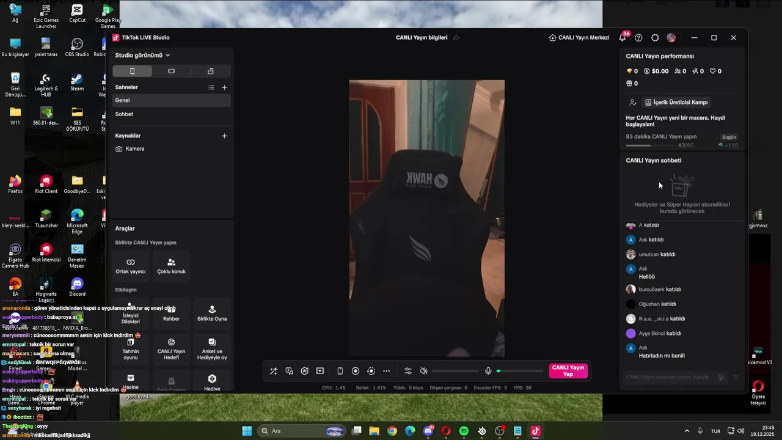
Task: Open the CANLI Yayın Merkezi link
Action: (x=579, y=38)
